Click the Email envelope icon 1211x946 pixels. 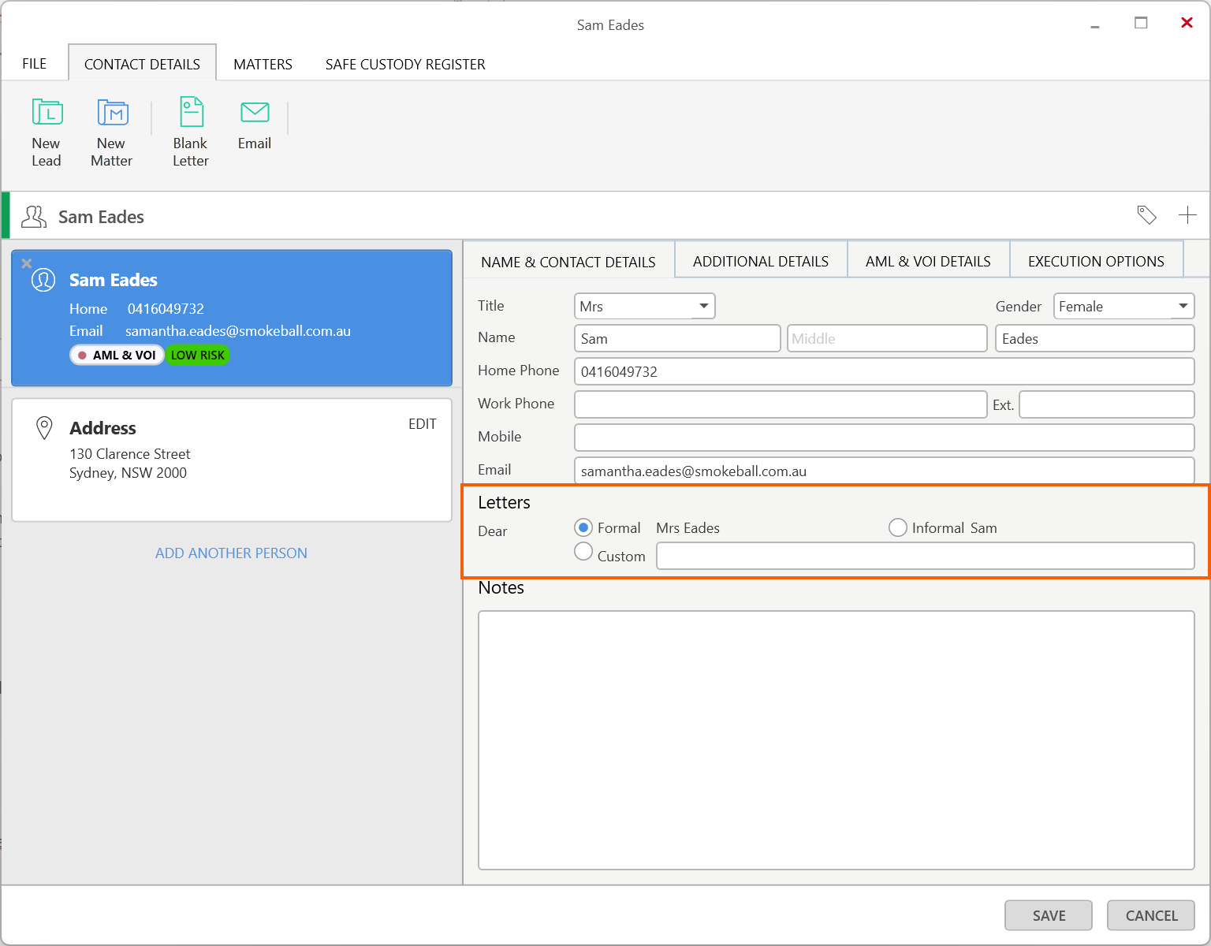click(255, 113)
